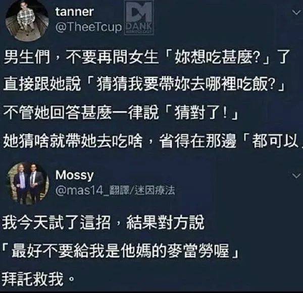Click tweet line starting with 不管她回答
303x293 pixels.
click(x=121, y=113)
